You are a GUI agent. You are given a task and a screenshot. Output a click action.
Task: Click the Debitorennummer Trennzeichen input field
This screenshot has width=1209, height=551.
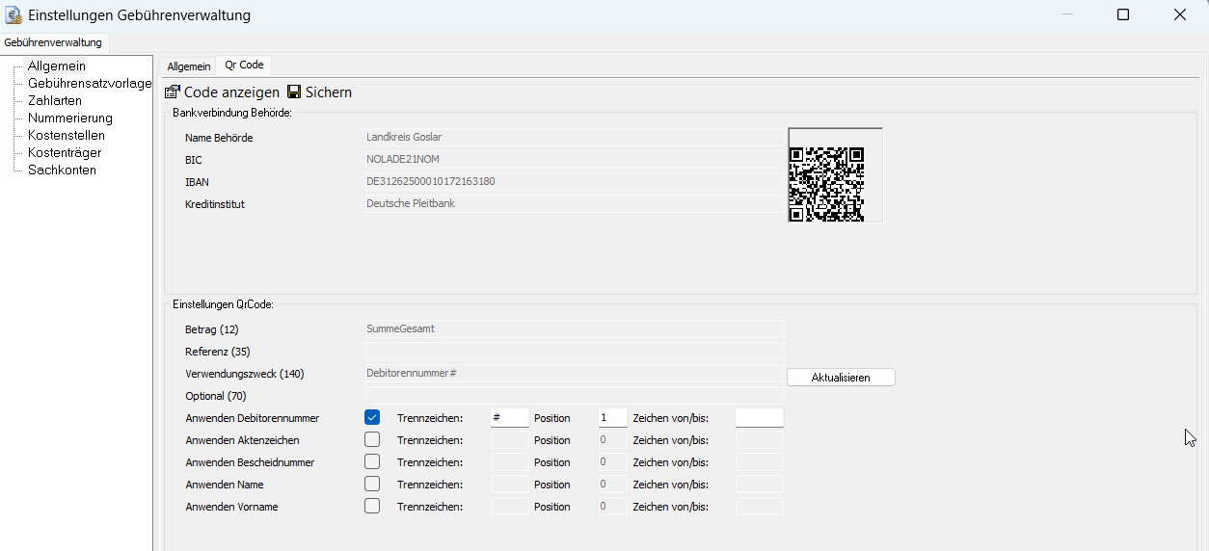point(509,418)
